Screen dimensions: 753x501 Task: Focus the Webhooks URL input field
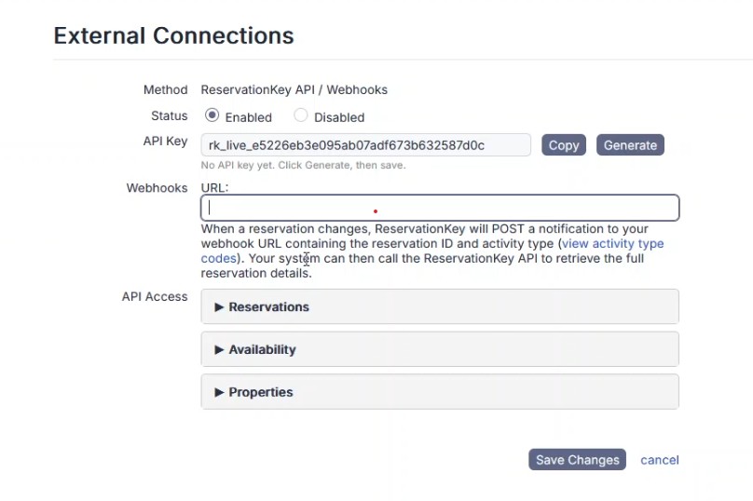click(x=440, y=208)
